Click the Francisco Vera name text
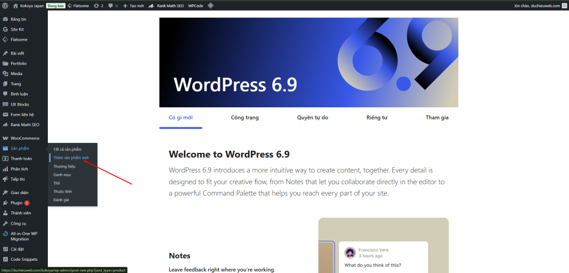The image size is (569, 273). click(x=373, y=250)
